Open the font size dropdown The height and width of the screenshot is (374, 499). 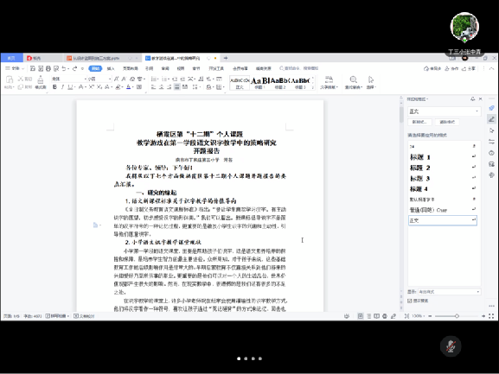[110, 79]
